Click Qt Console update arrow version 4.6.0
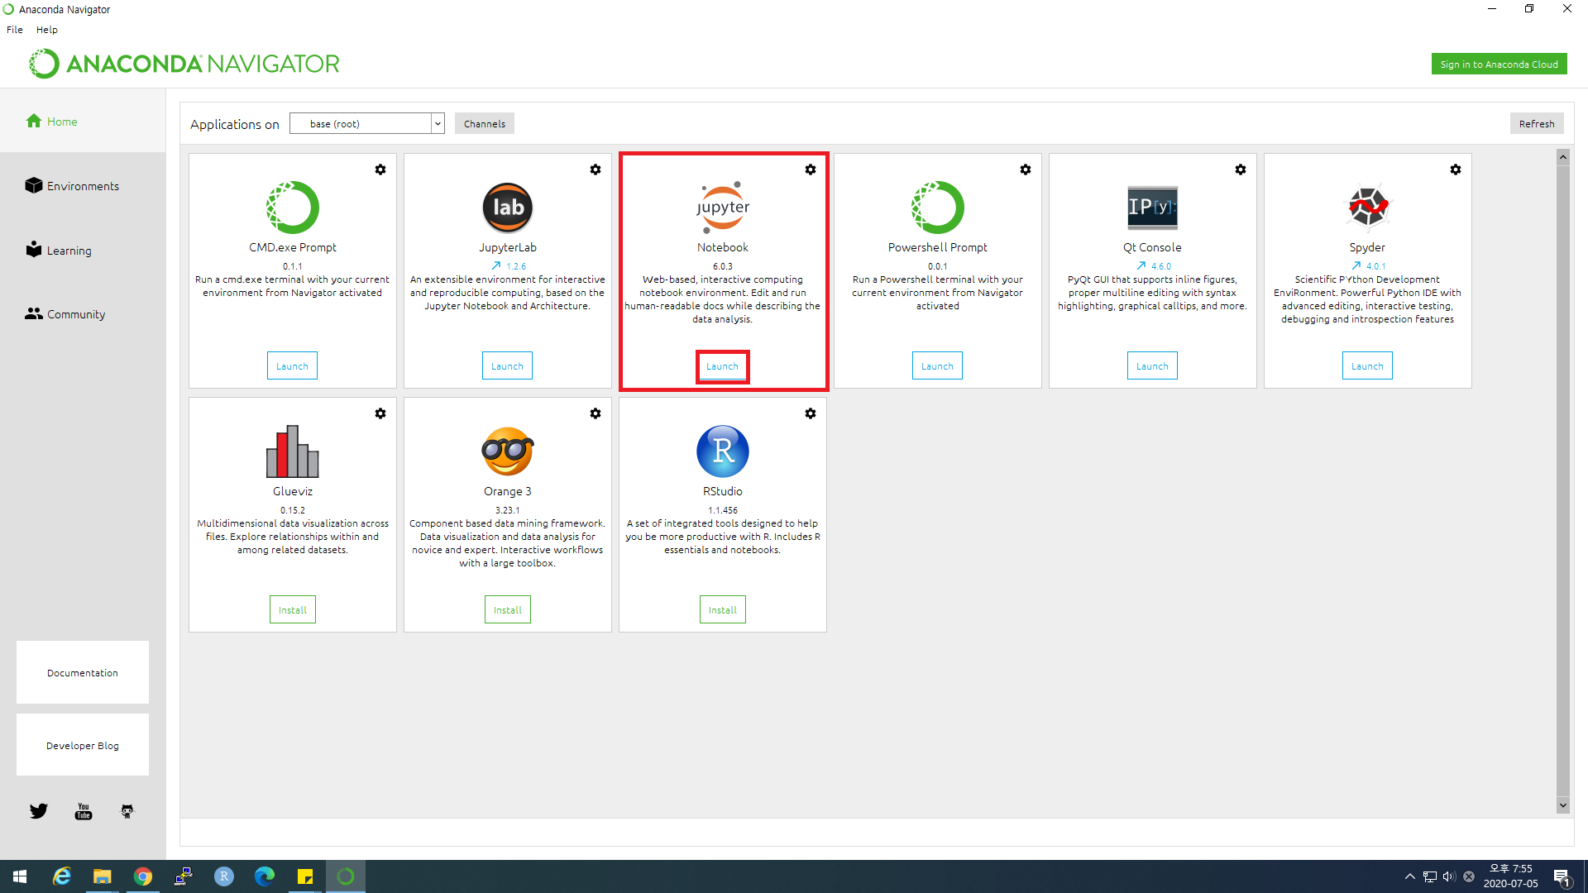Viewport: 1588px width, 893px height. point(1153,266)
